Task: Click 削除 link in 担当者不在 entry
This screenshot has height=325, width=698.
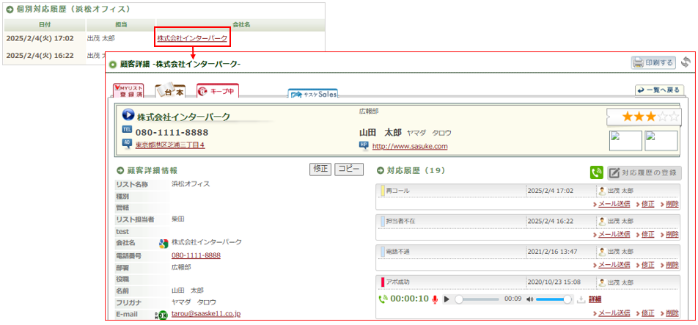Action: tap(672, 235)
